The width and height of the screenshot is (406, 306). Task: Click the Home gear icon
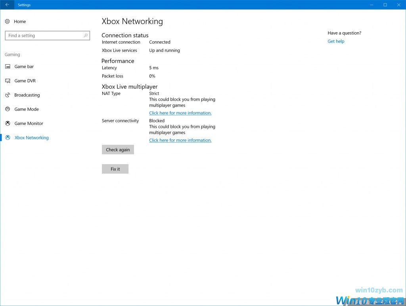[8, 21]
